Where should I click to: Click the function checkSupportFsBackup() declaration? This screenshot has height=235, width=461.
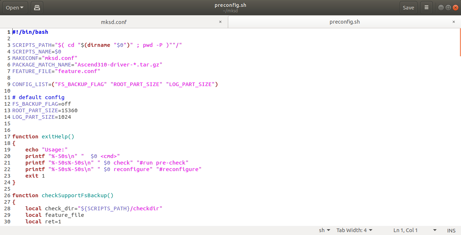63,195
